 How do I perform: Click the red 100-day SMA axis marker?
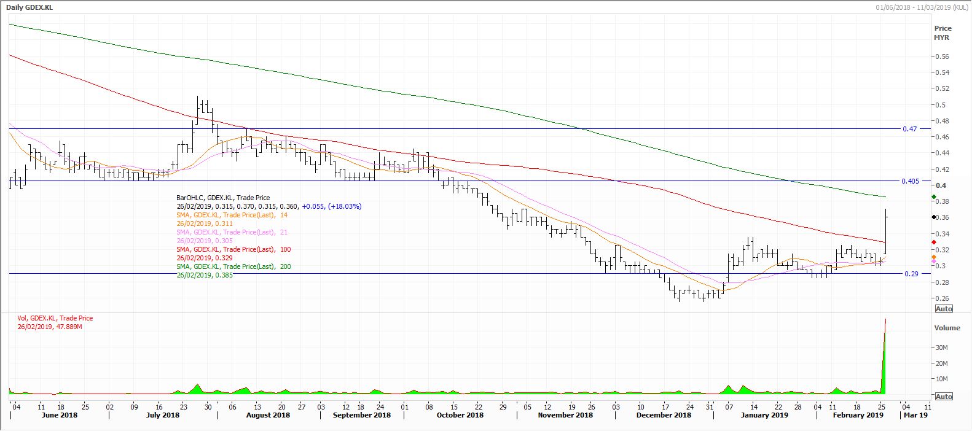tap(934, 243)
